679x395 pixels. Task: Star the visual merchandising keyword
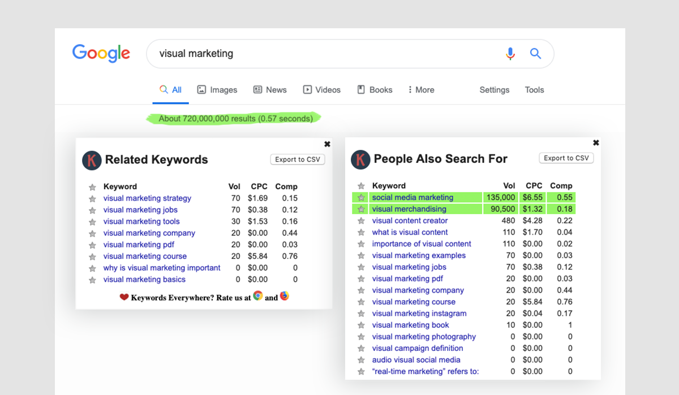click(361, 209)
